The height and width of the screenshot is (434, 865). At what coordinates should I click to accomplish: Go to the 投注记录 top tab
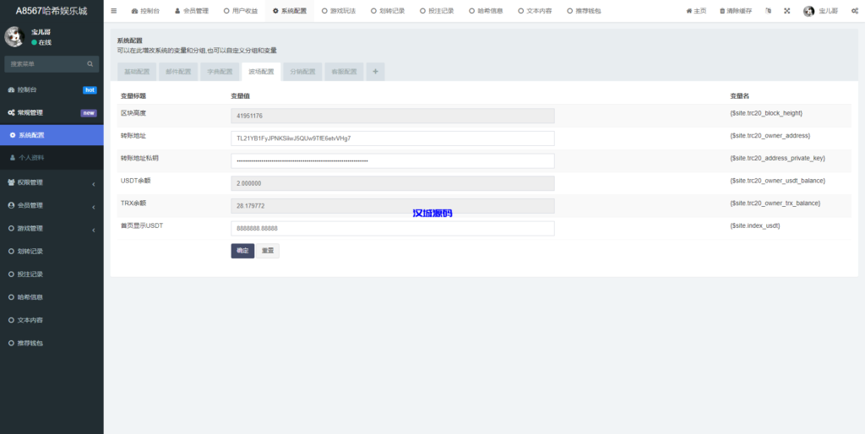(437, 10)
